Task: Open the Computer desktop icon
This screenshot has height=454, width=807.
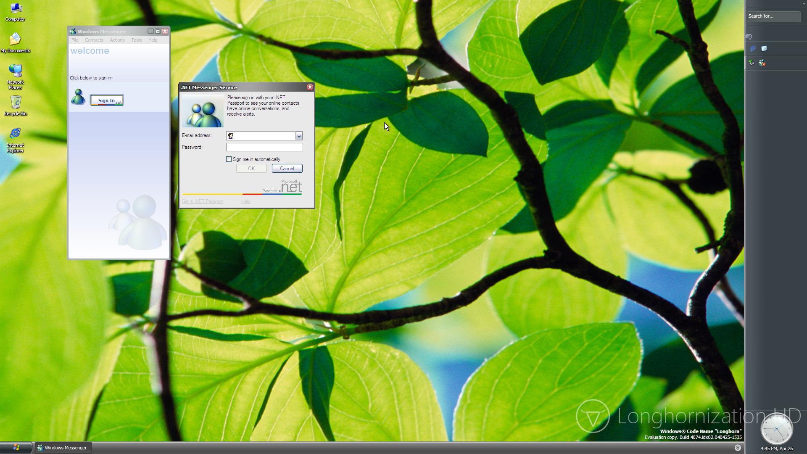Action: click(15, 12)
